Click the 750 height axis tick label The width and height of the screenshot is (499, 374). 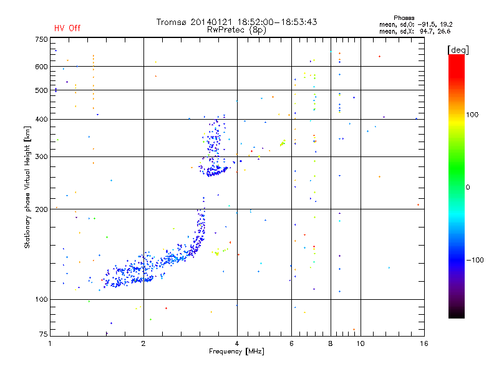point(41,39)
